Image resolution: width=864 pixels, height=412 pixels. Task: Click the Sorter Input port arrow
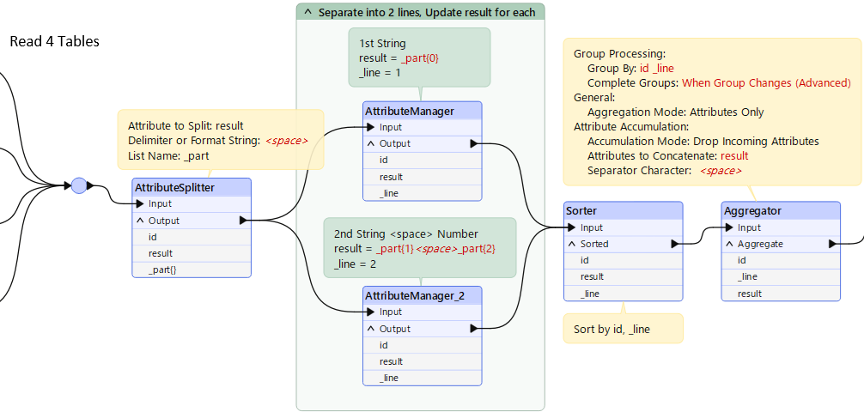point(572,227)
